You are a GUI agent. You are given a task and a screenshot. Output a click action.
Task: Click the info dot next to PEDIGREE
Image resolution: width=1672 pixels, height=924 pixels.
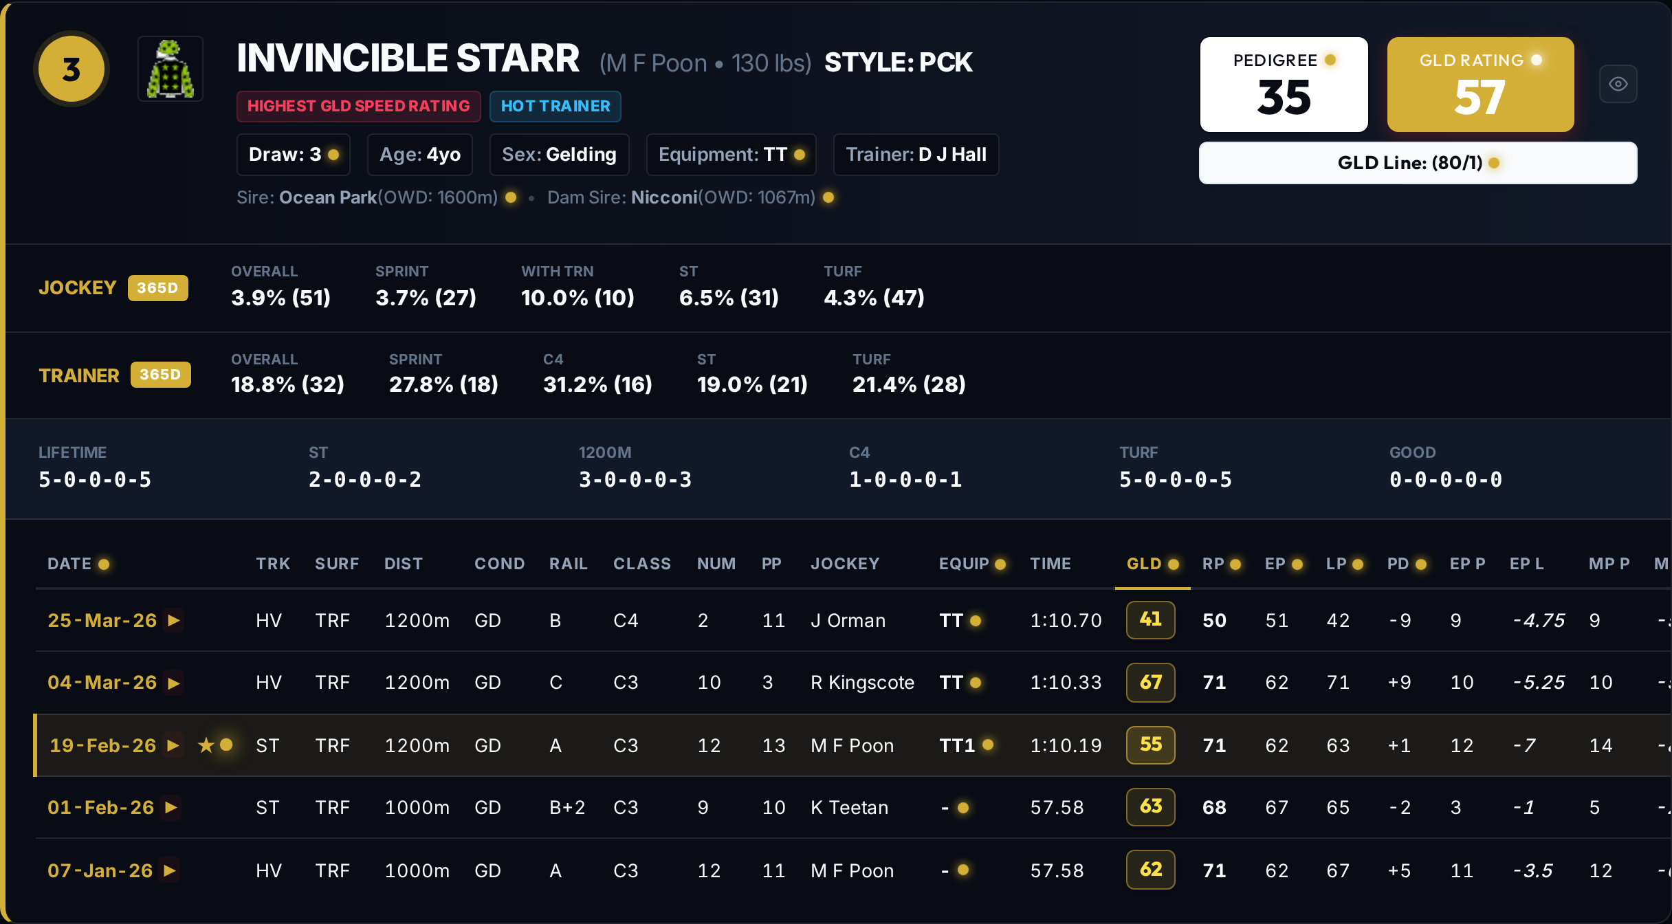coord(1330,60)
